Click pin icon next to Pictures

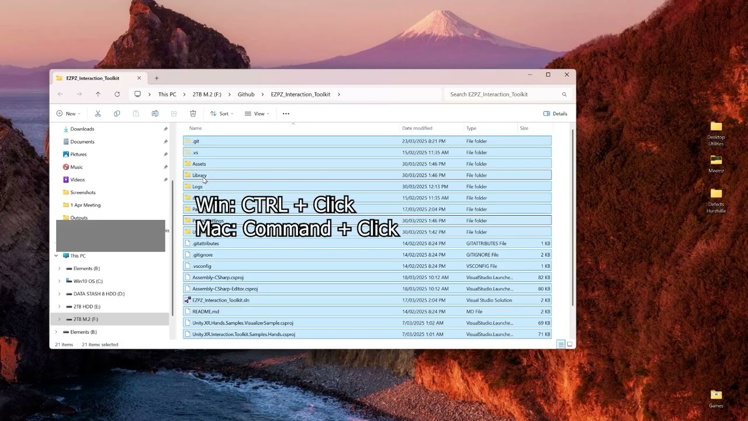[x=165, y=154]
